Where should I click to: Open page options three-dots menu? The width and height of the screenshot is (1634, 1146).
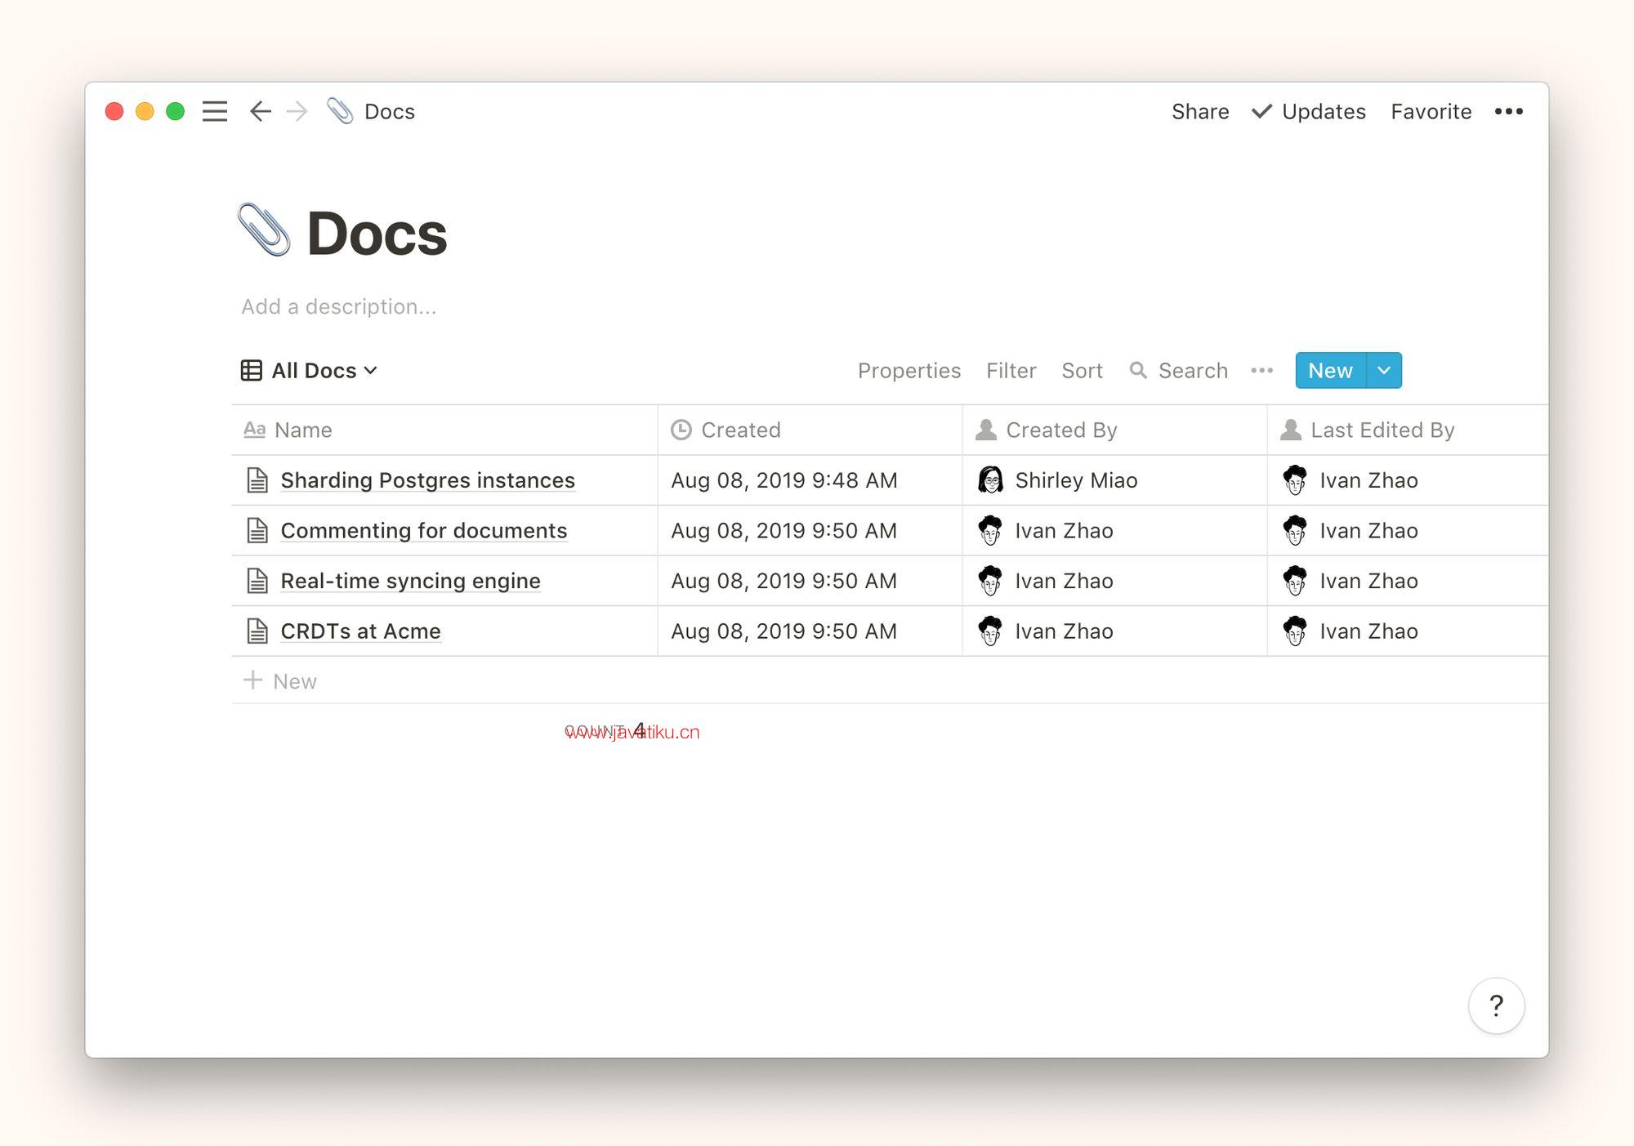(1508, 111)
